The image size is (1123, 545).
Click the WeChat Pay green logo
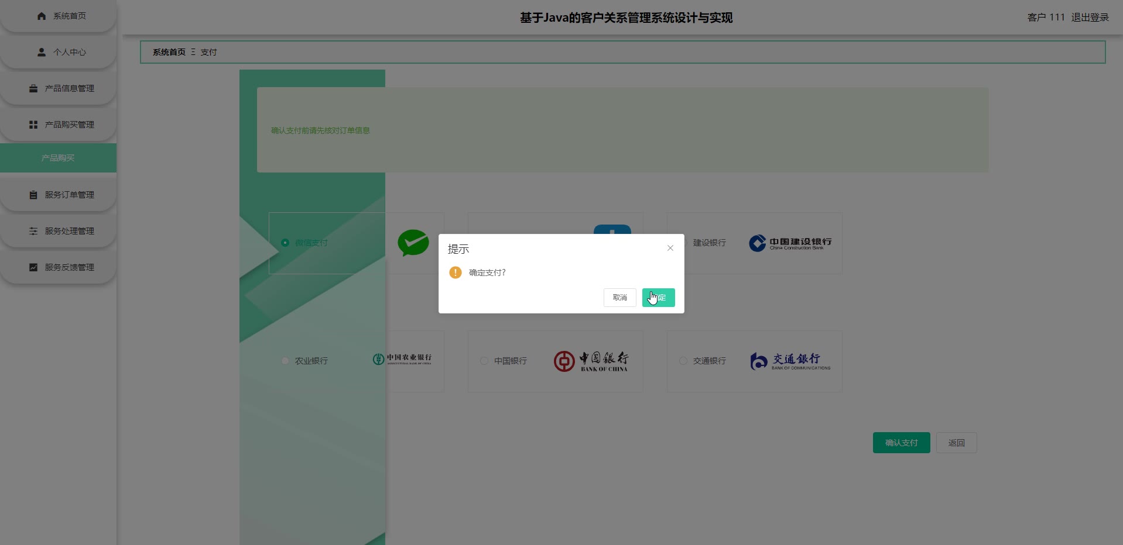pyautogui.click(x=413, y=243)
